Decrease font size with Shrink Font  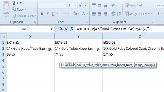pyautogui.click(x=86, y=5)
